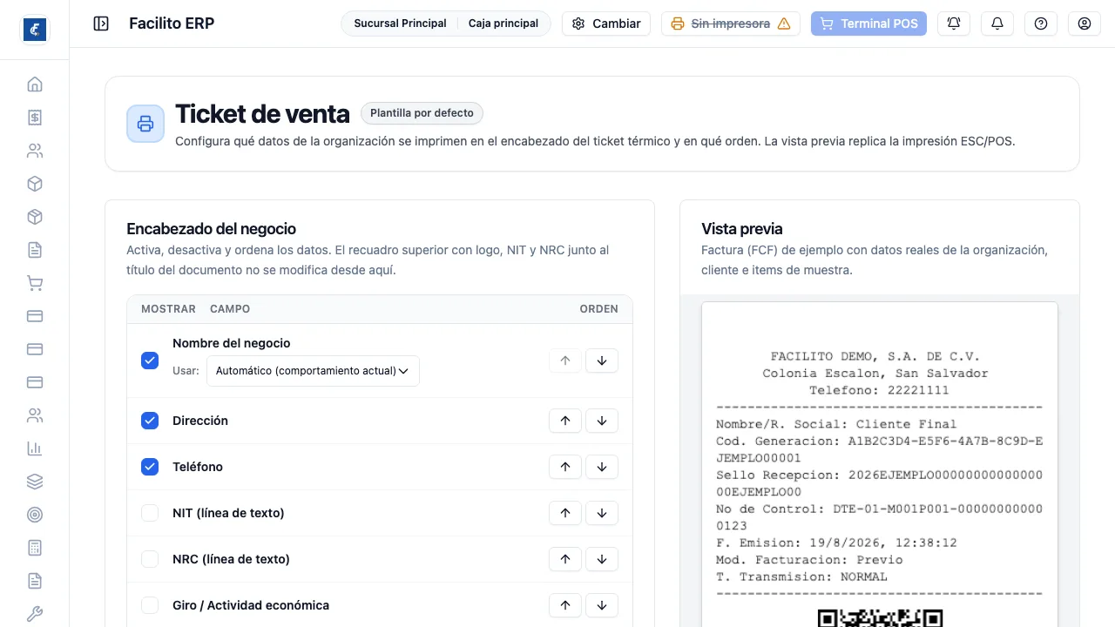Image resolution: width=1115 pixels, height=627 pixels.
Task: Move NRC (línea de texto) down
Action: (602, 559)
